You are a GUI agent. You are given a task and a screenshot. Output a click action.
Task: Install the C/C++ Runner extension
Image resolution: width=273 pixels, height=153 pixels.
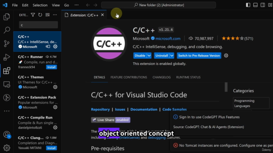click(x=51, y=67)
